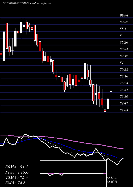Click the <<Live MACD label

(x=112, y=180)
